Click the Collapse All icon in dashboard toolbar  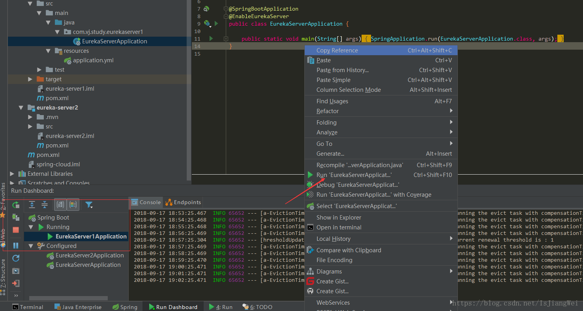click(45, 205)
